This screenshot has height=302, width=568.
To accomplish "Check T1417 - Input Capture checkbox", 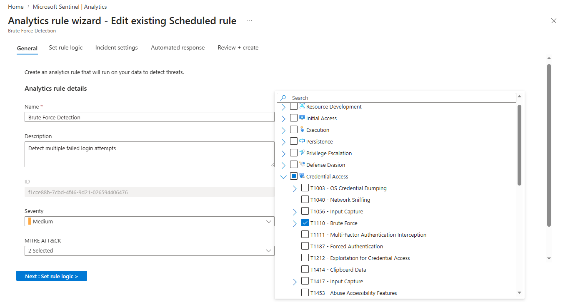I will [305, 281].
